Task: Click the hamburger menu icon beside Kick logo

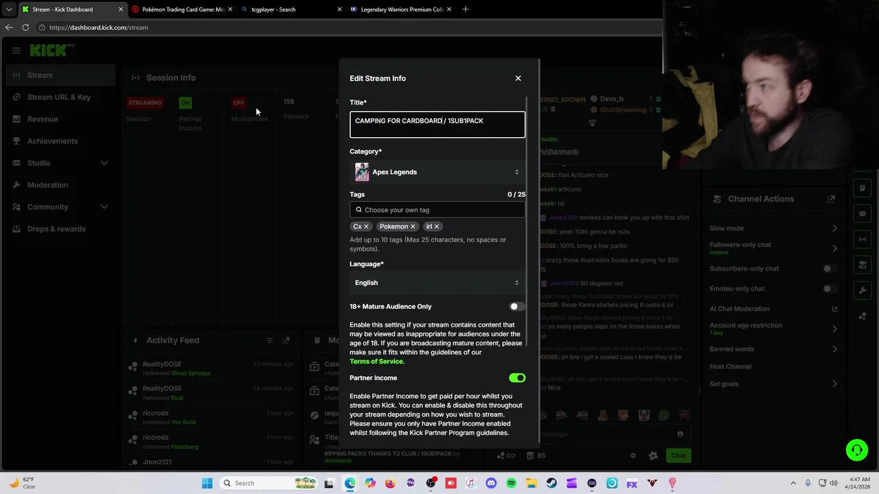Action: coord(16,50)
